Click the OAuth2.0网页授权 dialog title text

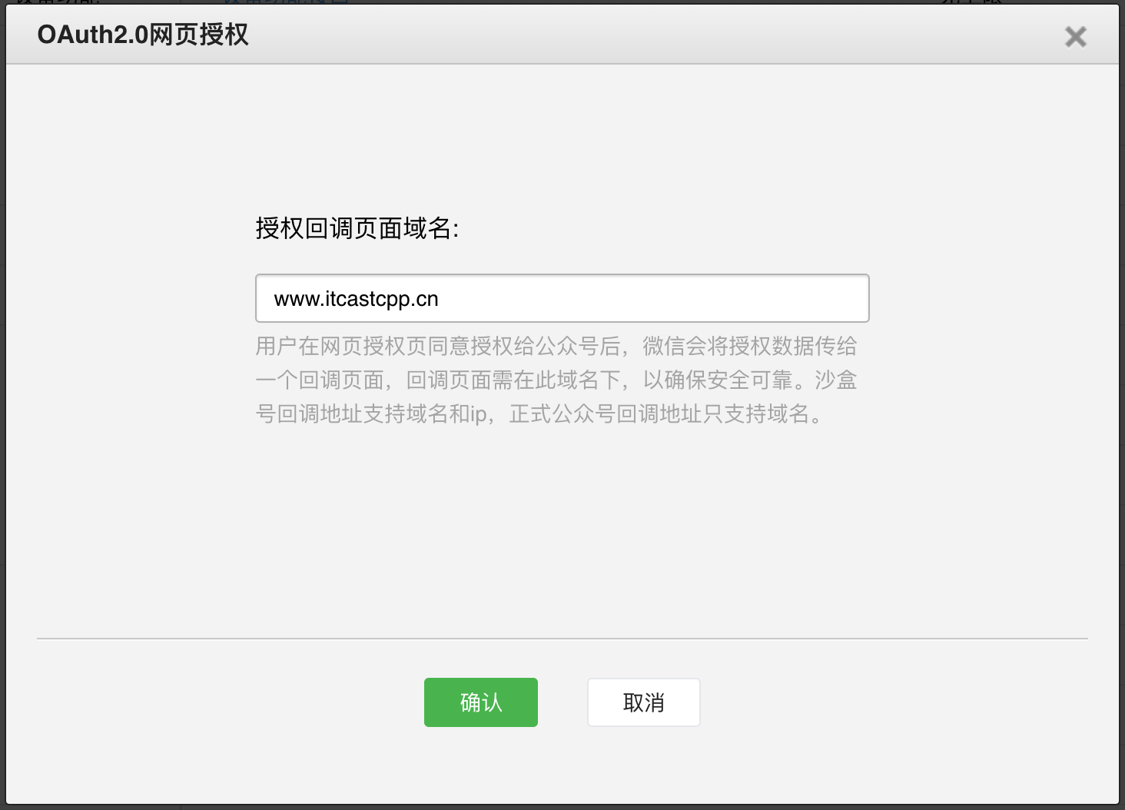(142, 35)
